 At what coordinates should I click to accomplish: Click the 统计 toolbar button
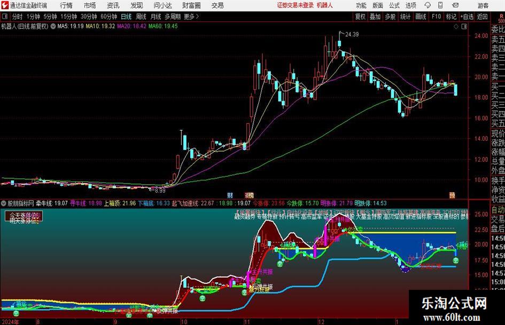pos(405,17)
